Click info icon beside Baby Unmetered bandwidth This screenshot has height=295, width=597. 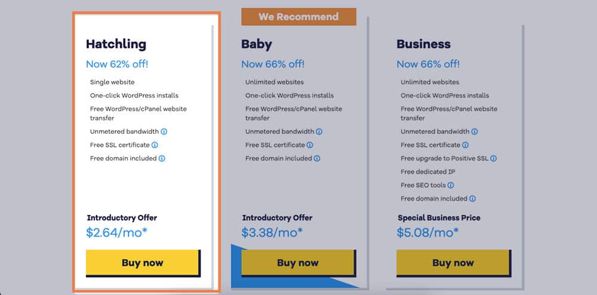[x=319, y=132]
